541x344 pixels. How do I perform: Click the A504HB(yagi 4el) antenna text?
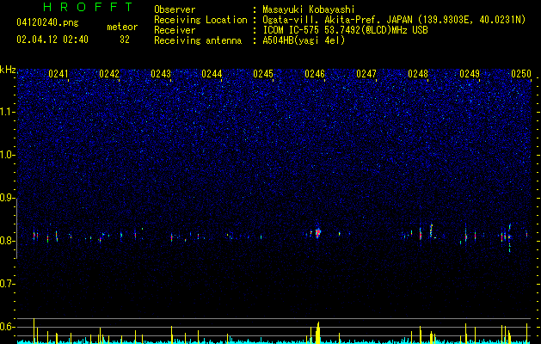[x=304, y=40]
